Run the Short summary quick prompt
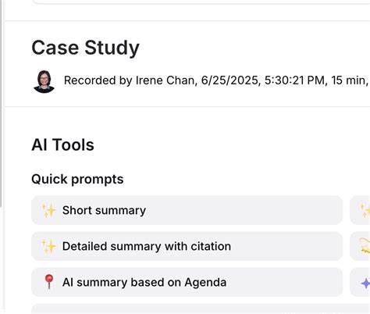The width and height of the screenshot is (370, 314). pos(187,210)
